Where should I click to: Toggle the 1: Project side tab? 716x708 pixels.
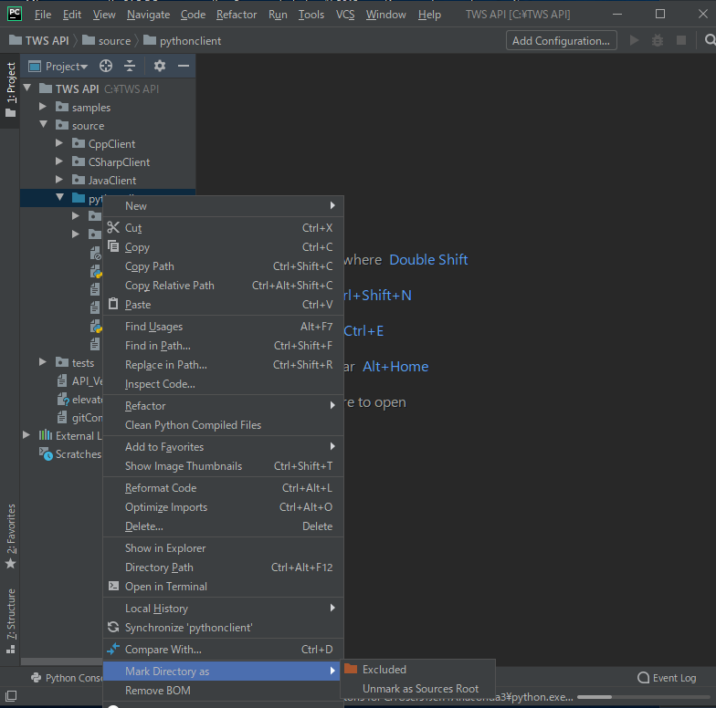[11, 89]
